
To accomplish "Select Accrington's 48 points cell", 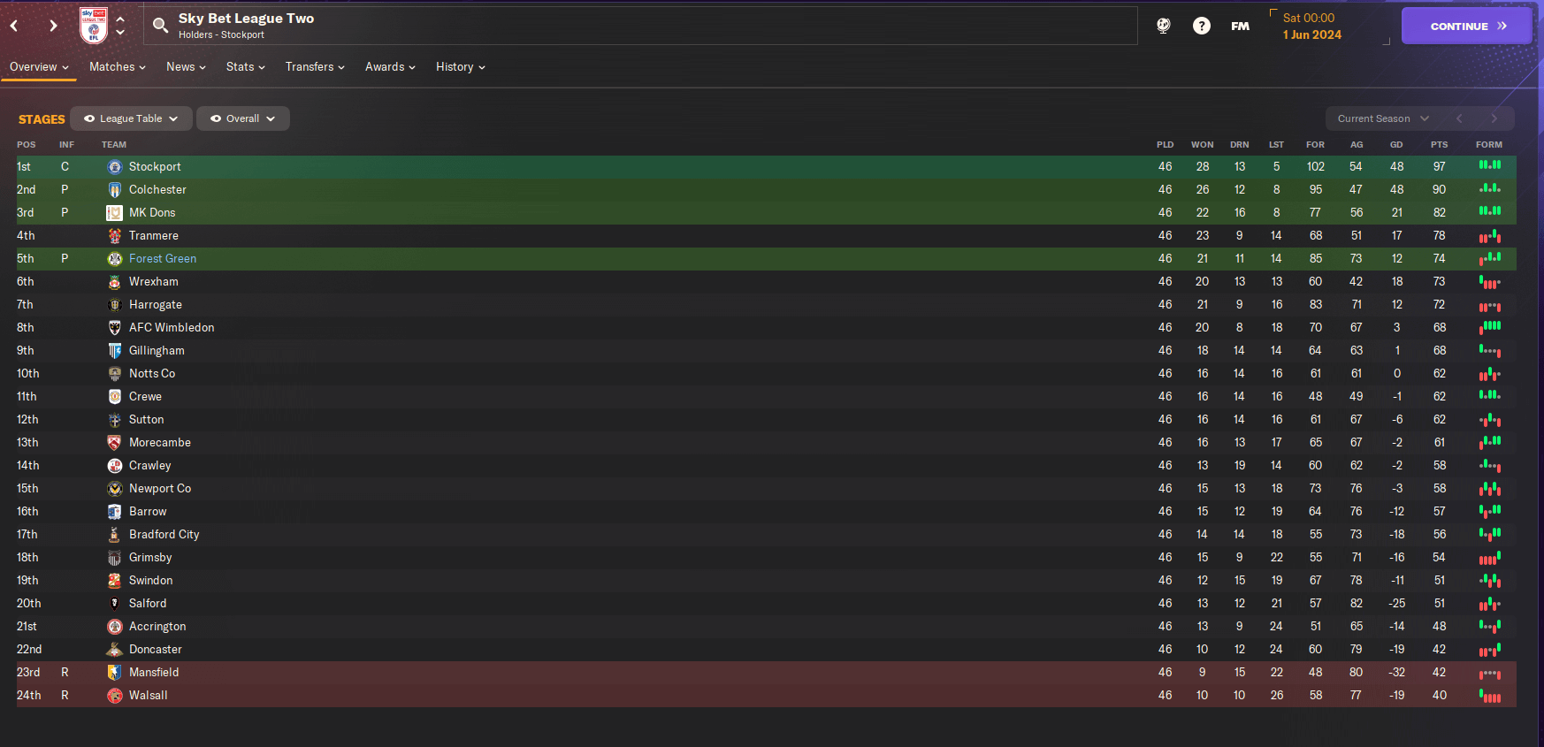I will point(1440,626).
